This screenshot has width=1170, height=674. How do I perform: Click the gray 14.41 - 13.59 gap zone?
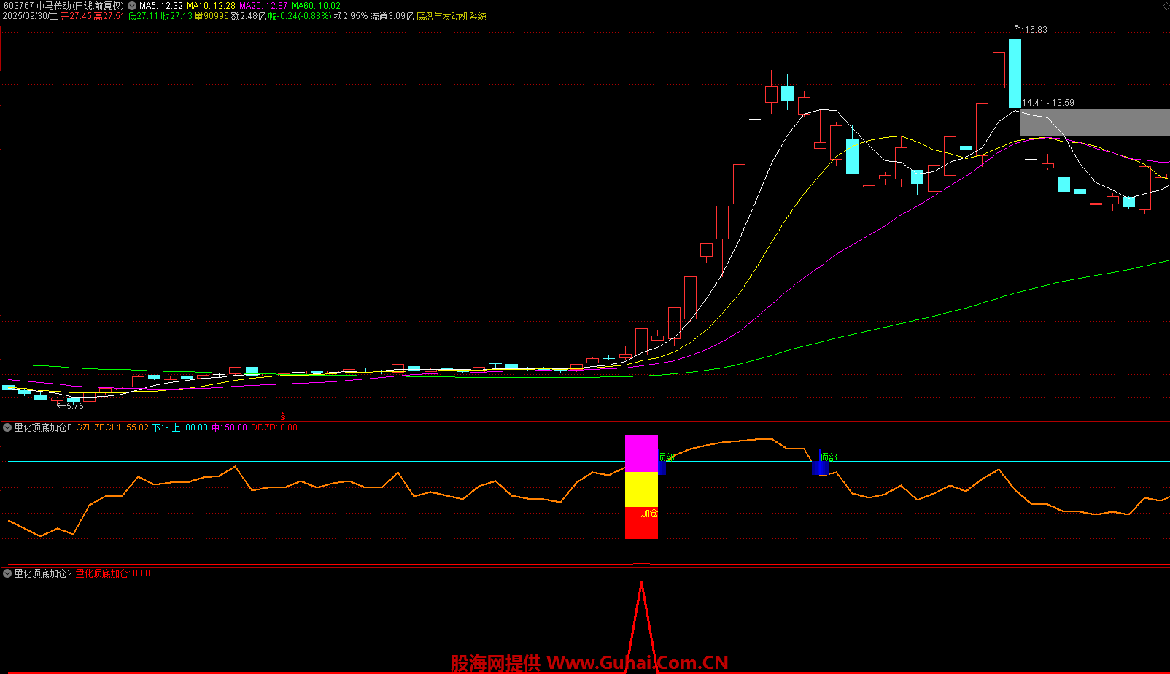pos(1094,123)
